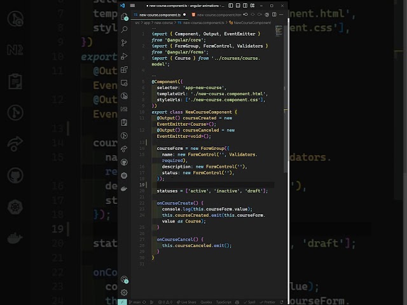Click Quokka in the status bar
Viewport: 407px width, 305px height.
tap(206, 302)
